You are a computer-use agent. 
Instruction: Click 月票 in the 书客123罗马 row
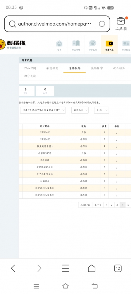[84, 153]
